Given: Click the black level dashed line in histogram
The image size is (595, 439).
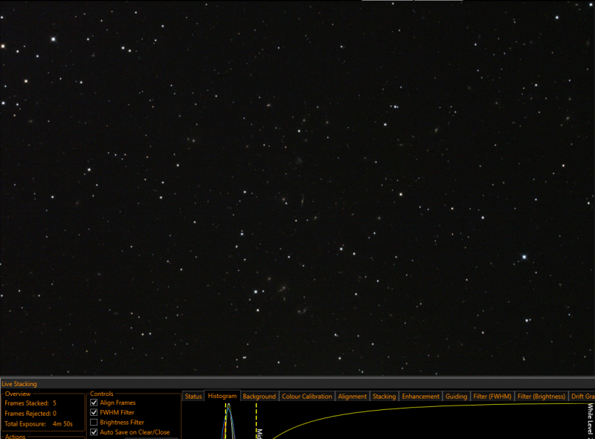Looking at the screenshot, I should coord(226,421).
